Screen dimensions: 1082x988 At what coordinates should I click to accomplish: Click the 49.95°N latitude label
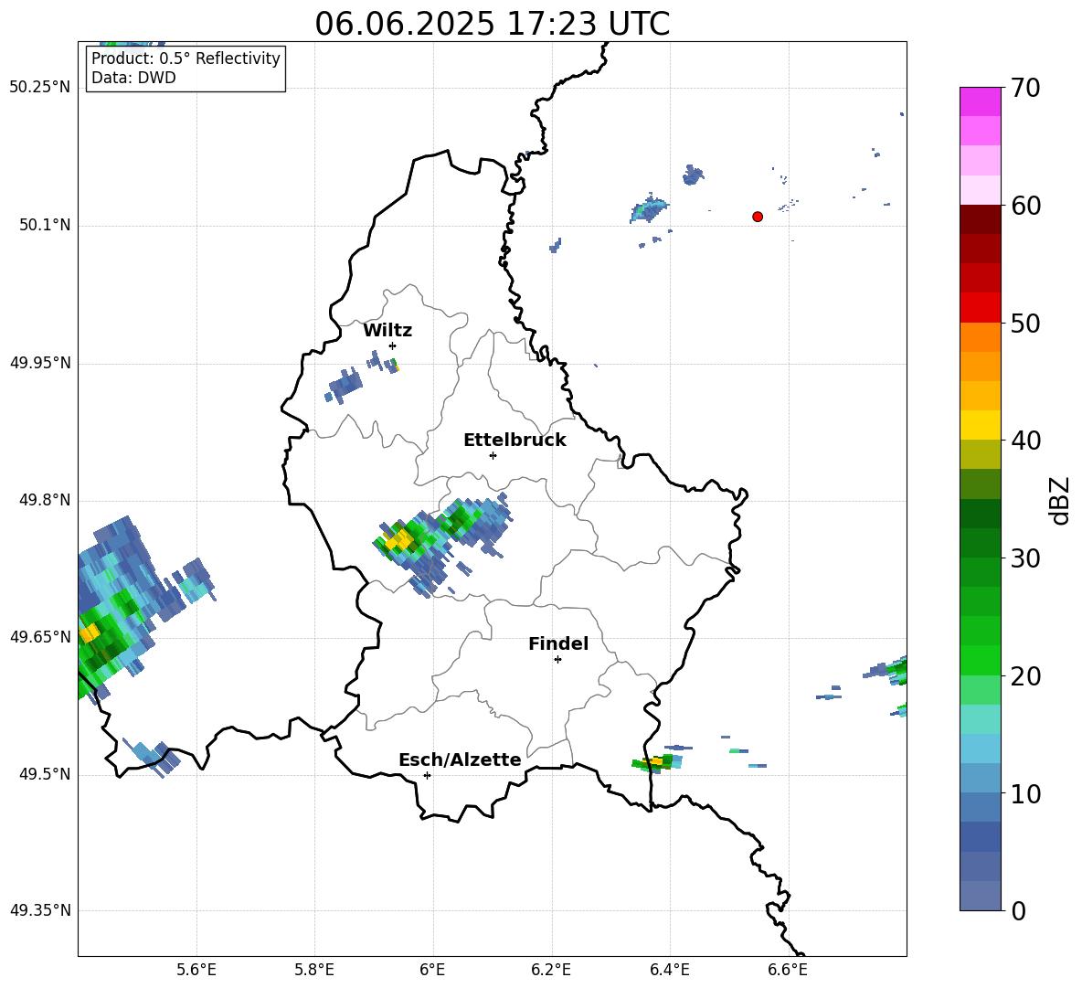[x=39, y=362]
